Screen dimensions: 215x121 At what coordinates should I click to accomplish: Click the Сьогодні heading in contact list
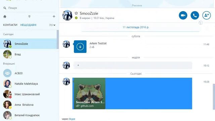8,34
